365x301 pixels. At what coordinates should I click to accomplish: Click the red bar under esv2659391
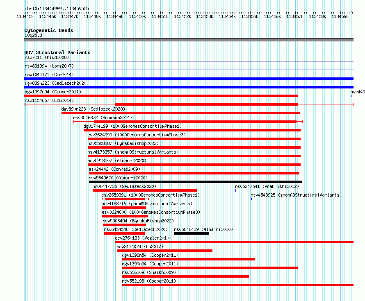125,199
